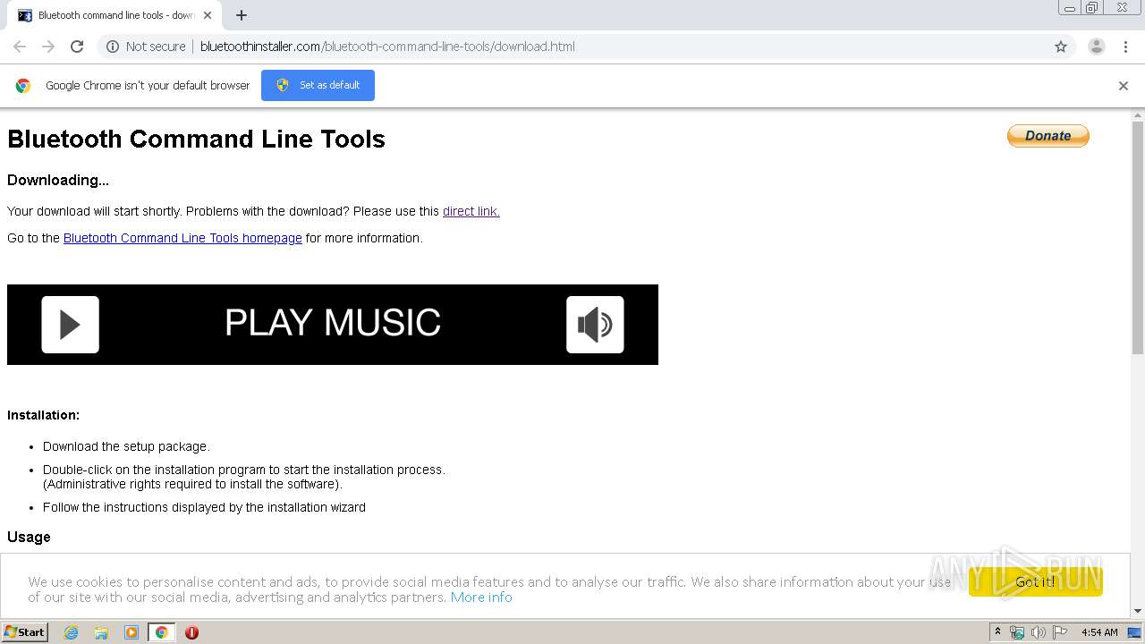Dismiss the default browser notification bar
1145x644 pixels.
click(1124, 86)
